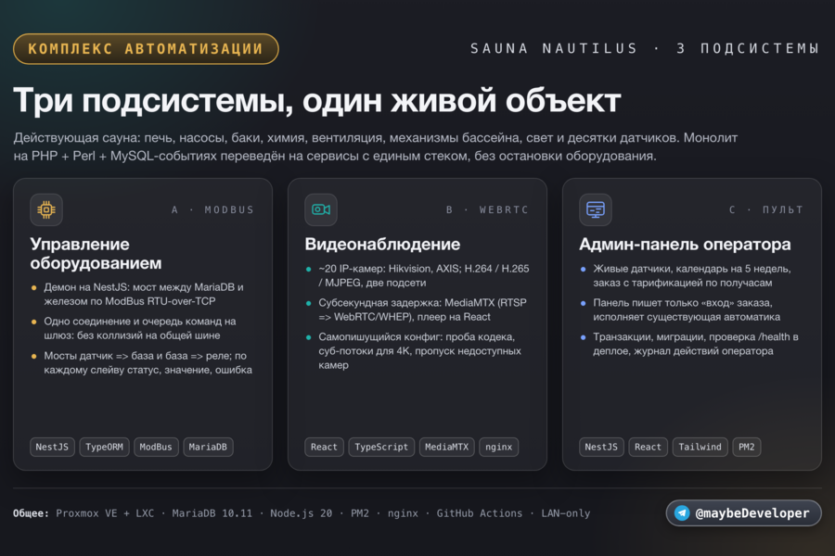Viewport: 835px width, 556px height.
Task: Click the SAUNA NAUTILUS · 3 ПОДСИСТЕМЫ header text
Action: (645, 48)
